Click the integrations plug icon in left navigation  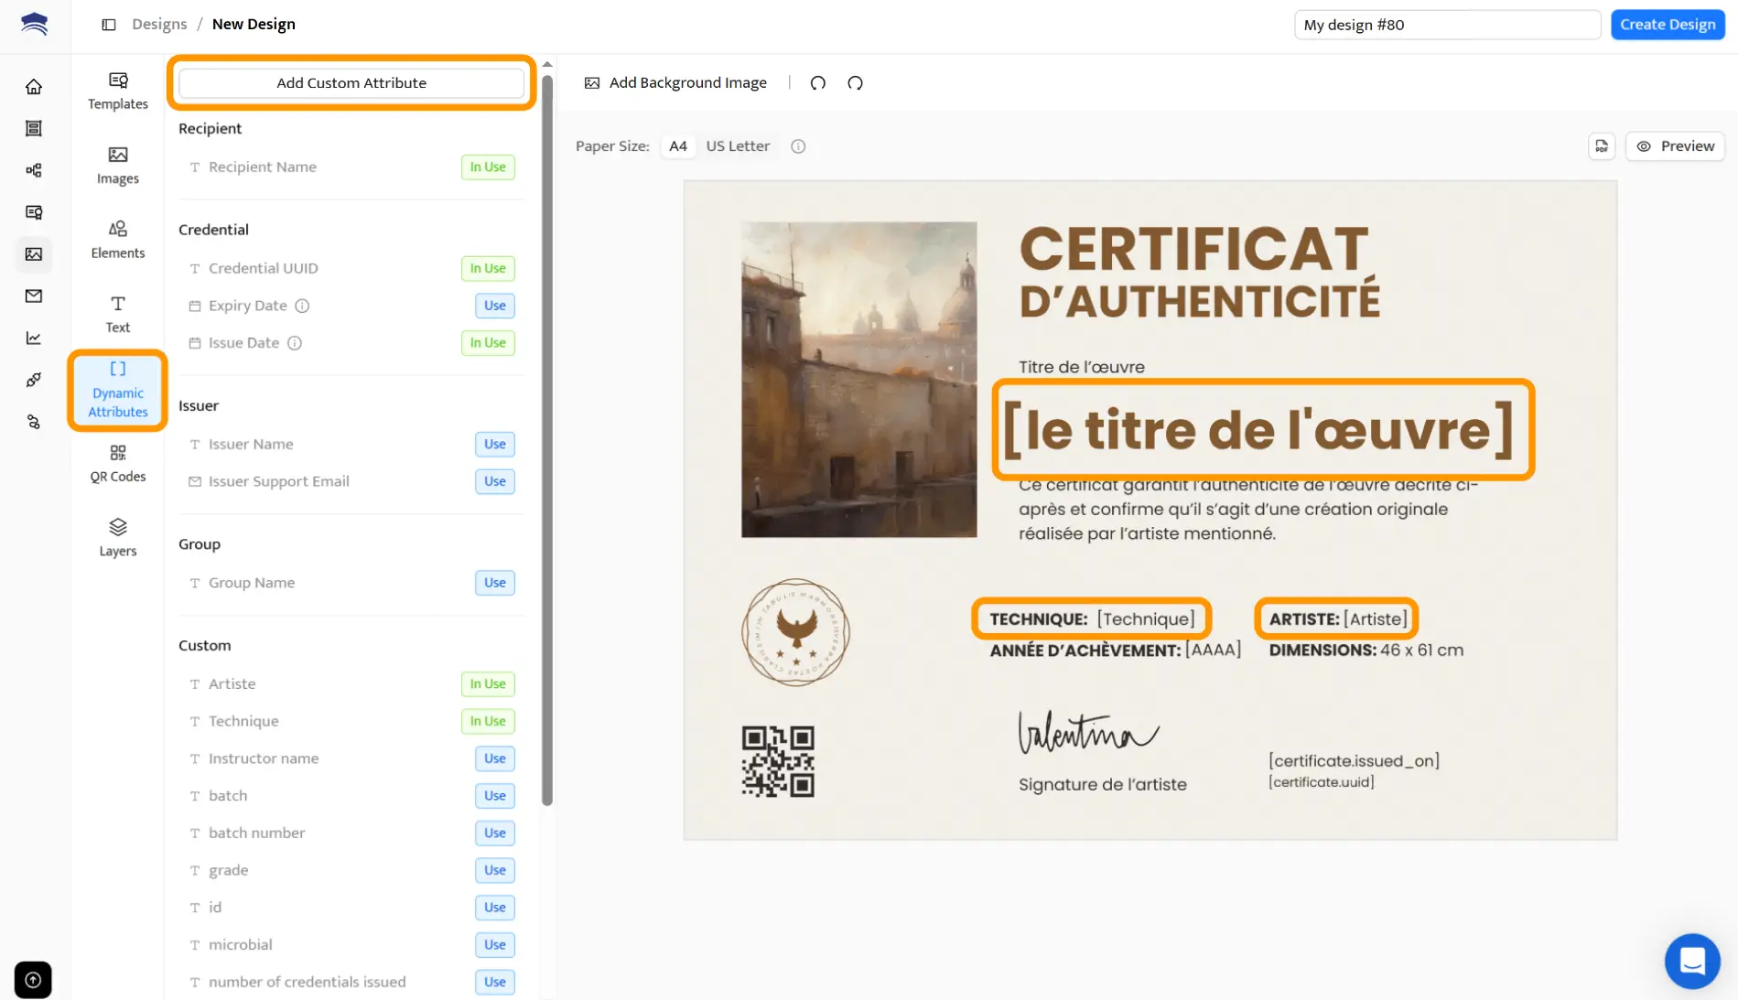[34, 380]
